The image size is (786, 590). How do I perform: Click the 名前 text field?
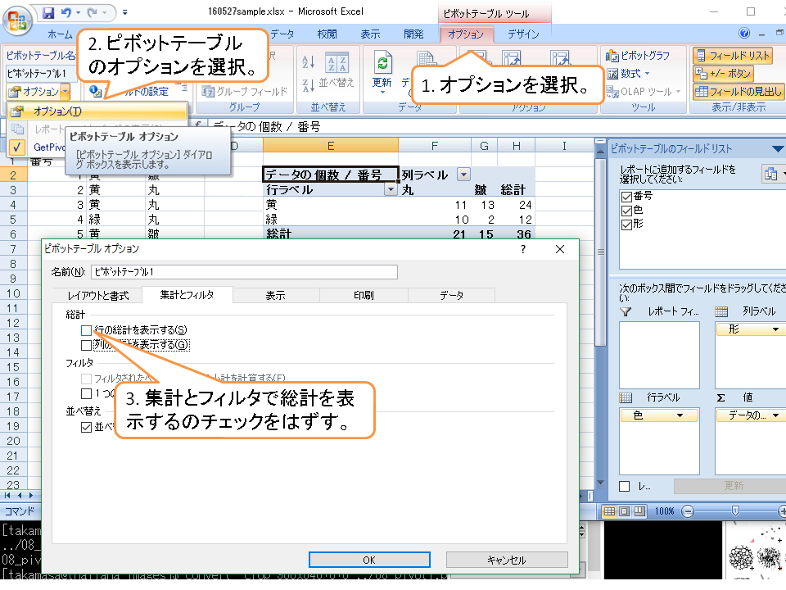244,271
